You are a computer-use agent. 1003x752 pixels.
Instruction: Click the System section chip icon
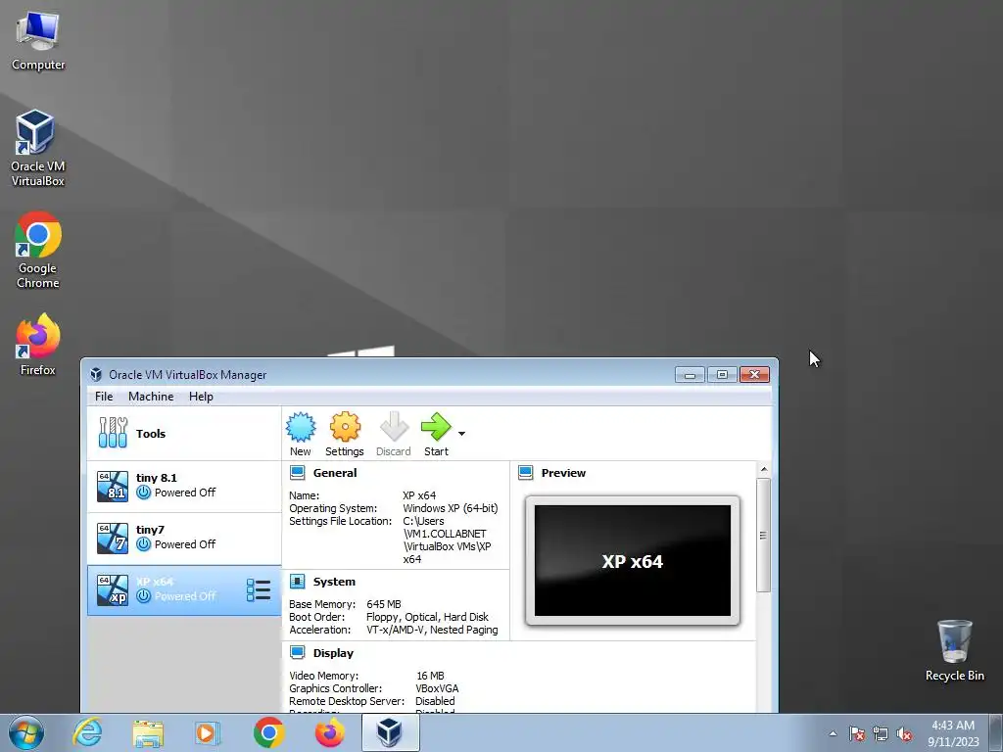[298, 582]
